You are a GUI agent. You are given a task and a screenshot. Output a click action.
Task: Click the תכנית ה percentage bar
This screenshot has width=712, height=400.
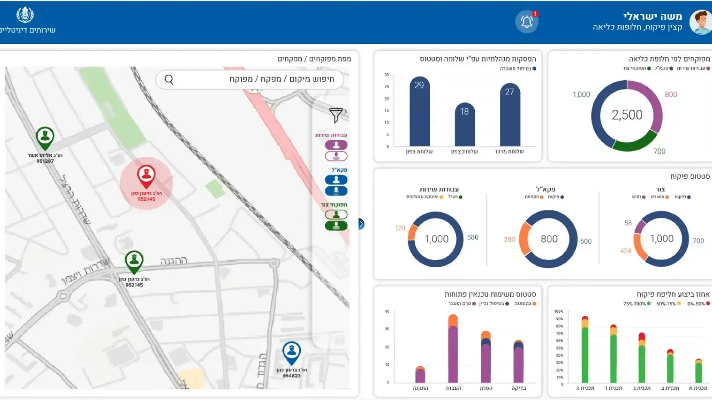585,349
